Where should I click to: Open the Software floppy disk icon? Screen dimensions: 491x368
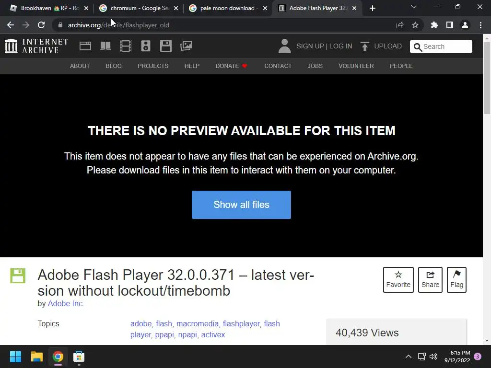coord(165,46)
